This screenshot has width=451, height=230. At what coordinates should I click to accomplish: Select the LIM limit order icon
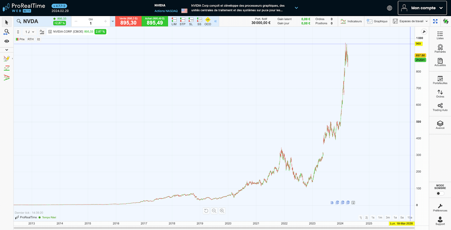(174, 21)
